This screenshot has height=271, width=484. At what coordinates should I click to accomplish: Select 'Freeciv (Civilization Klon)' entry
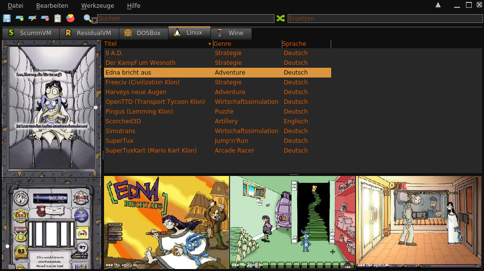pyautogui.click(x=217, y=82)
